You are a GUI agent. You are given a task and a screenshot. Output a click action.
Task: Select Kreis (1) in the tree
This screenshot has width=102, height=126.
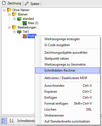33,23
